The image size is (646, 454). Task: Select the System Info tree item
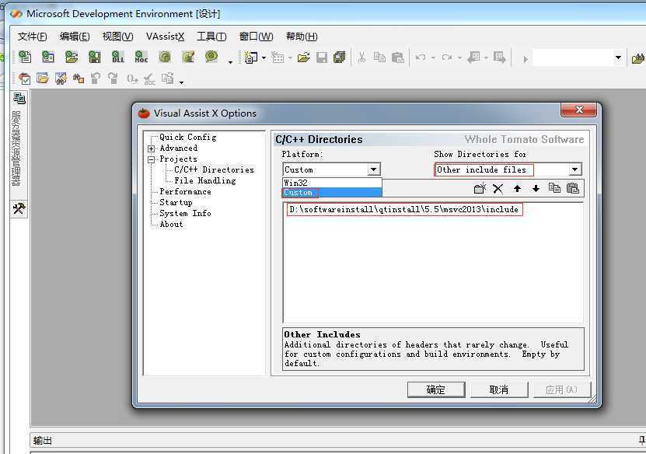click(x=185, y=214)
